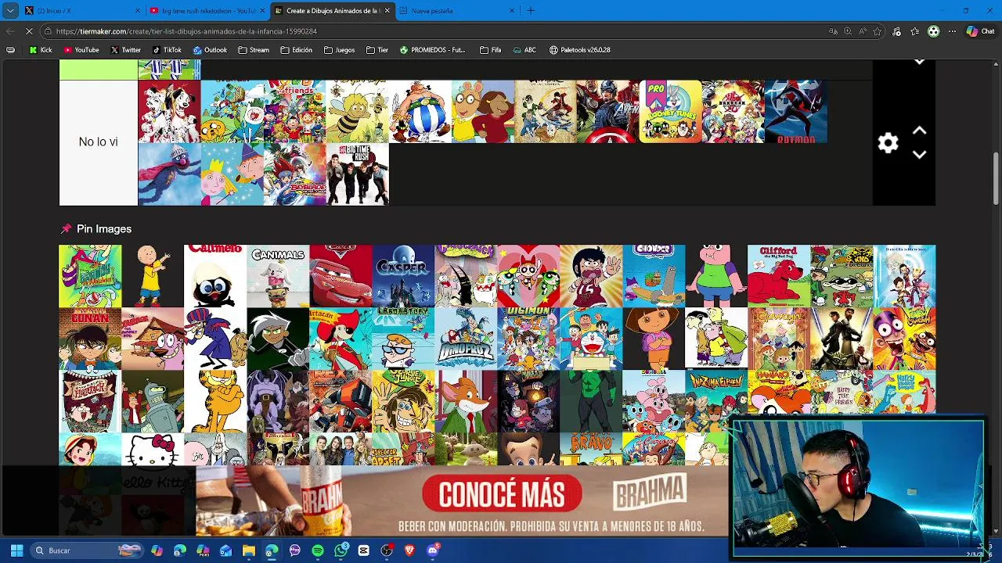Screen dimensions: 1002x563
Task: Open the browser's three-dot settings menu
Action: pyautogui.click(x=952, y=31)
